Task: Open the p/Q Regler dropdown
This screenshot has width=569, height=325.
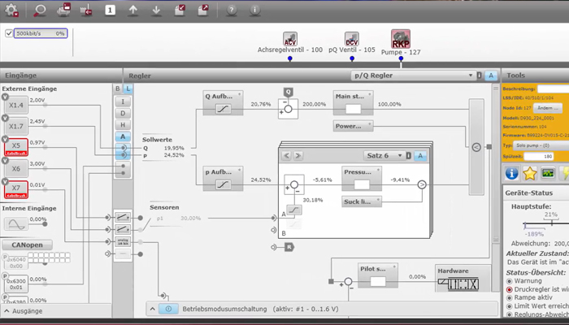Action: click(413, 76)
